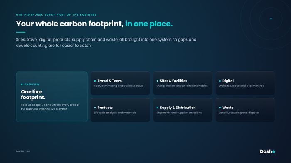Image resolution: width=291 pixels, height=163 pixels.
Task: Click the DASHE.AI footer text
Action: click(23, 151)
